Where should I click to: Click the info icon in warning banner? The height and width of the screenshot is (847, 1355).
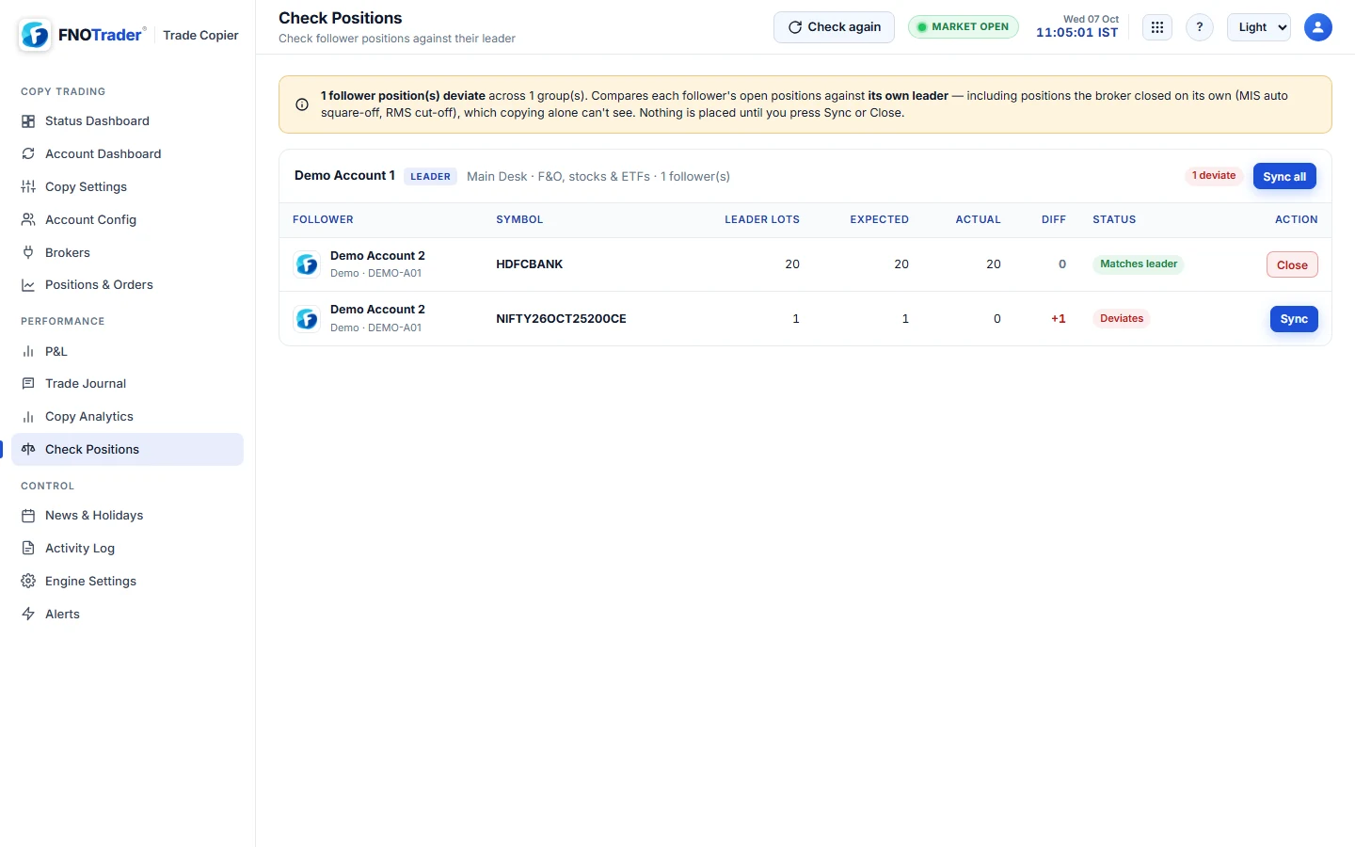302,104
